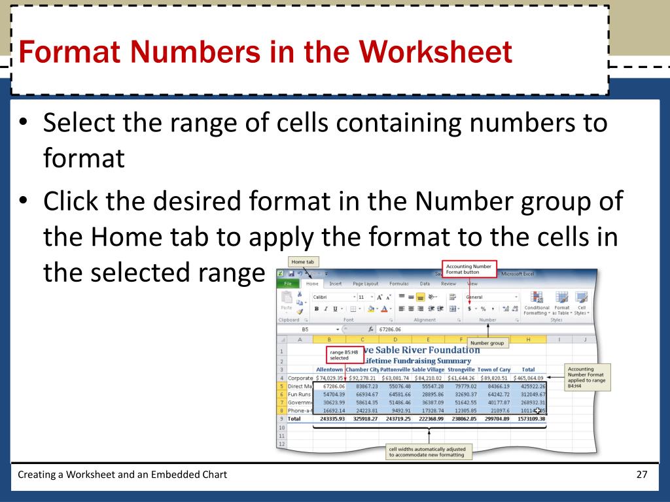
Task: Click the Insert Function fx icon
Action: point(371,329)
